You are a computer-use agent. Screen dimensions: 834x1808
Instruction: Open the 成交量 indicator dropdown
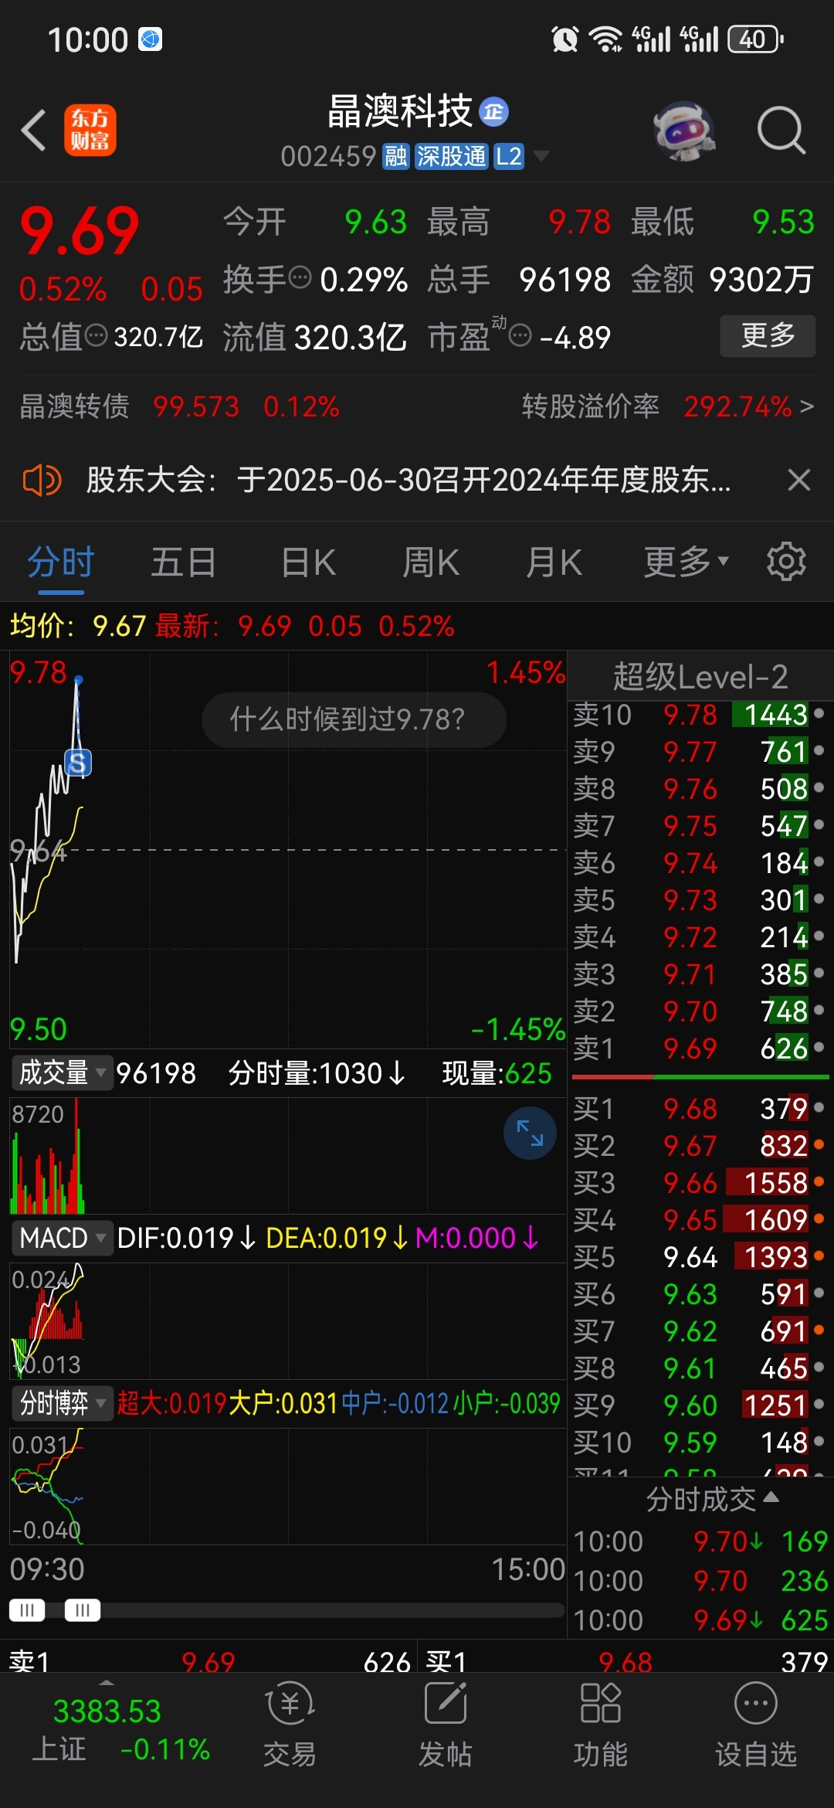62,1073
